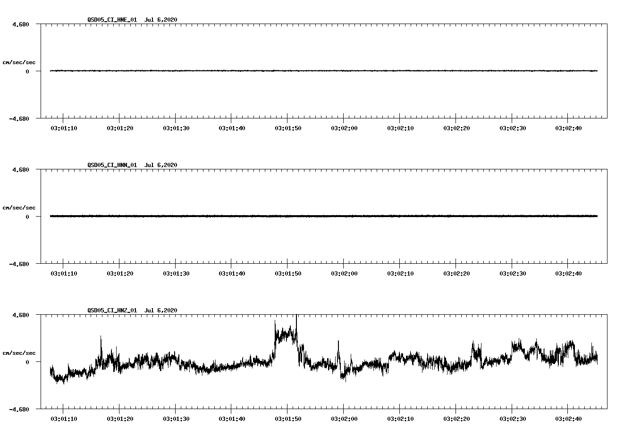Click 03:02:40 label under HNE plot
Viewport: 641px width, 436px height.
568,128
